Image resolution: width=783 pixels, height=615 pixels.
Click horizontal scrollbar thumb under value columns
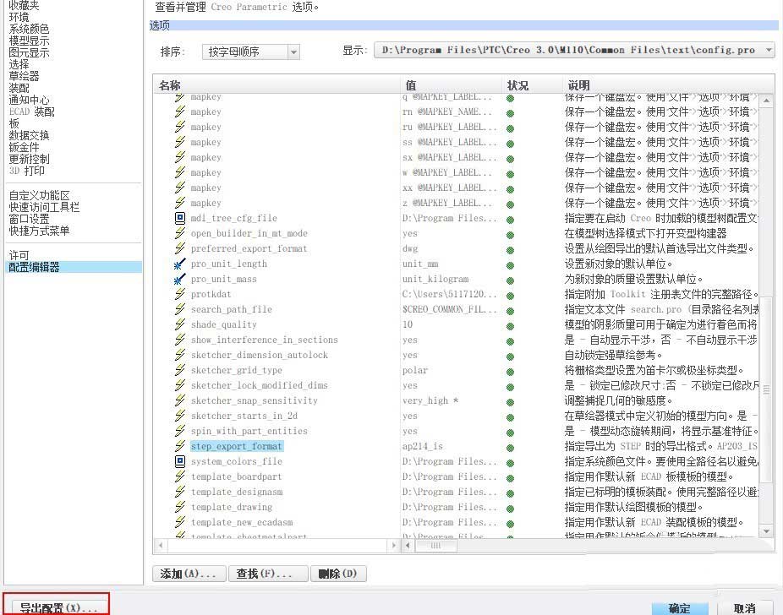pos(436,546)
